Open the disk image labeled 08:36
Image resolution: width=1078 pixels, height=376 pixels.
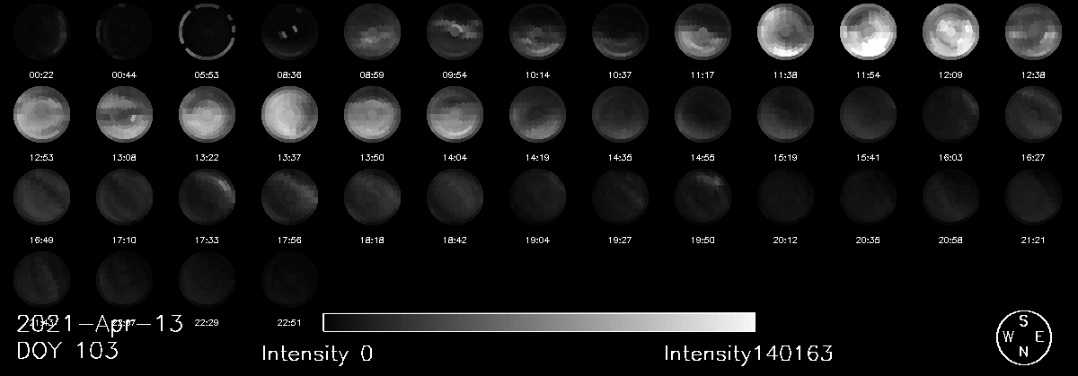click(289, 31)
